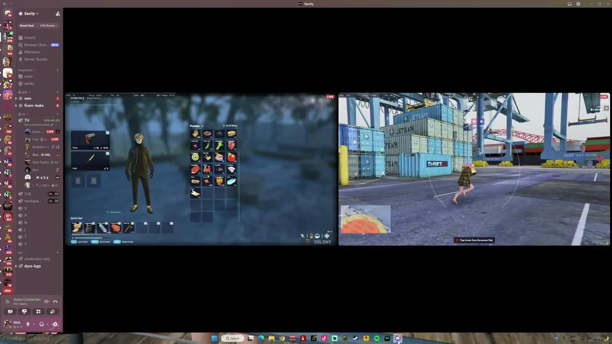The height and width of the screenshot is (344, 612).
Task: Open Discord direct messages home icon
Action: (x=7, y=13)
